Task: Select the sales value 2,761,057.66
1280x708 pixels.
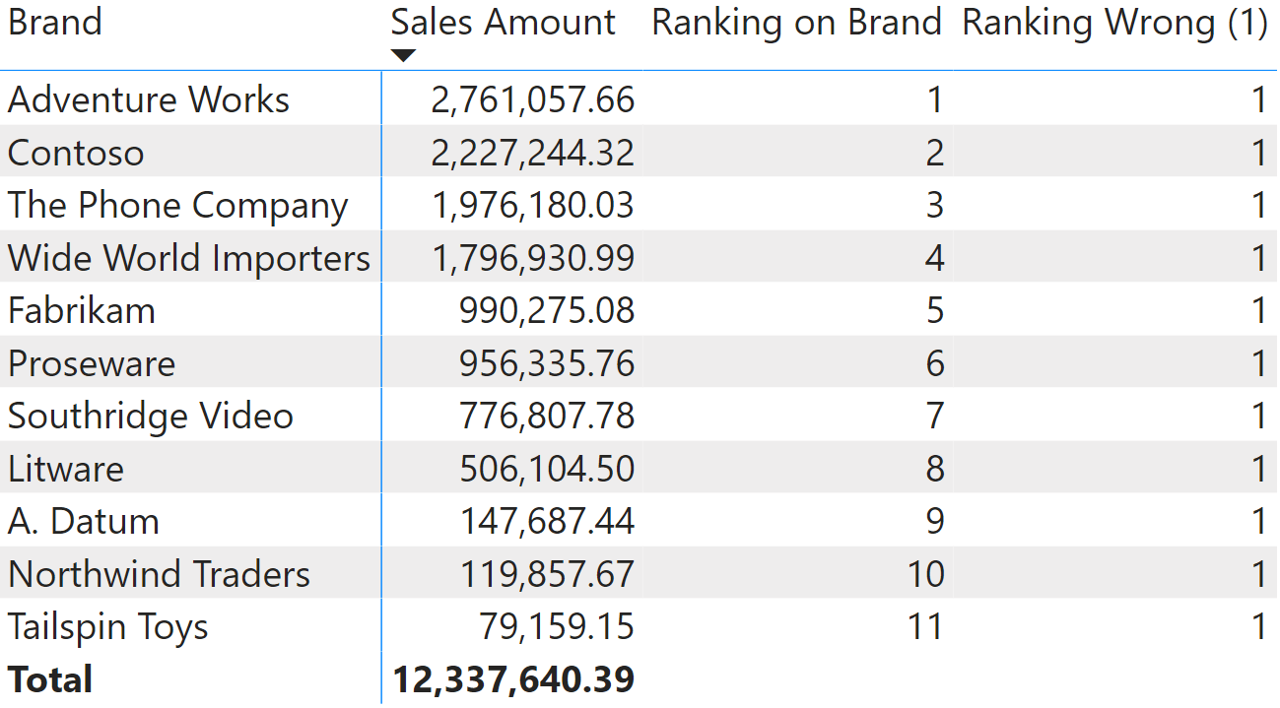Action: (533, 99)
